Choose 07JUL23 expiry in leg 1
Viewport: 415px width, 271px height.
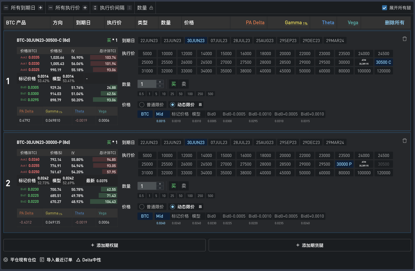[219, 41]
